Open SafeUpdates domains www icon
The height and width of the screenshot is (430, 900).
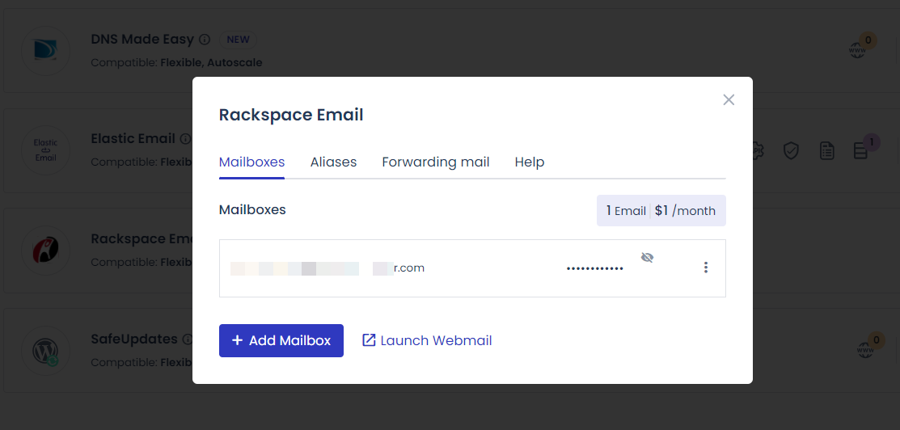pos(864,349)
